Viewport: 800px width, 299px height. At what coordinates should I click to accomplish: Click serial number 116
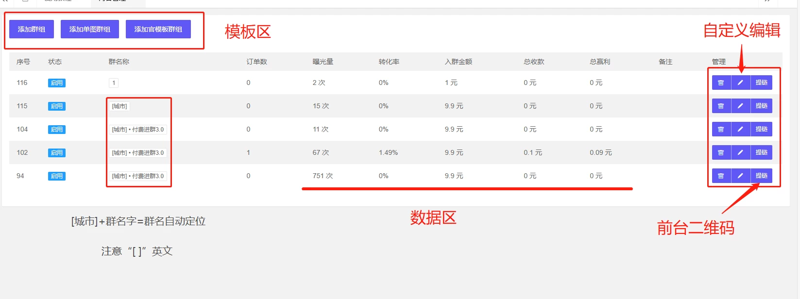[22, 83]
